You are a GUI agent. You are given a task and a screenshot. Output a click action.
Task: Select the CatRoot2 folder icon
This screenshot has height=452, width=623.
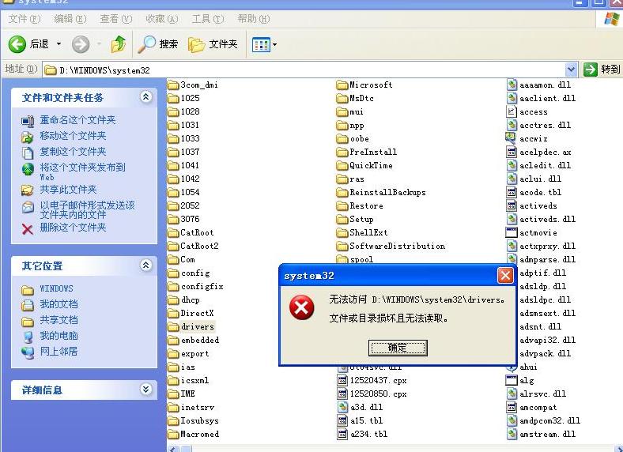[x=173, y=247]
